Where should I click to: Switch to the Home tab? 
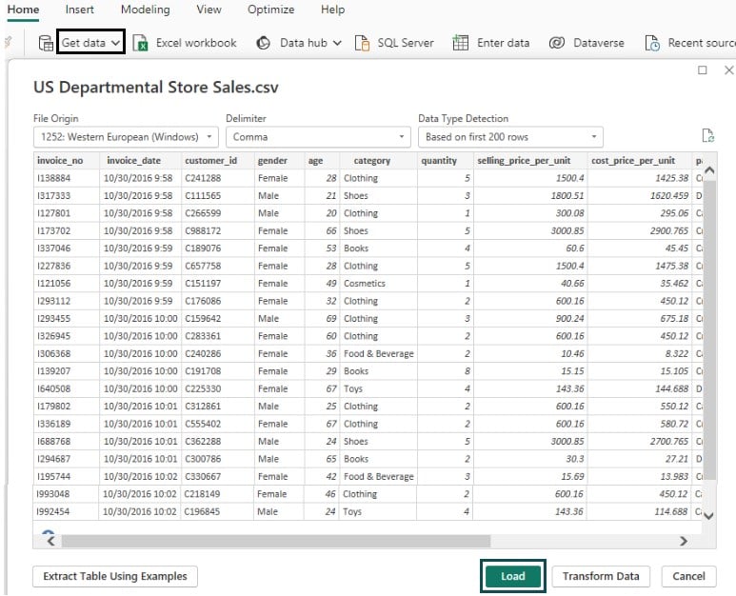23,10
